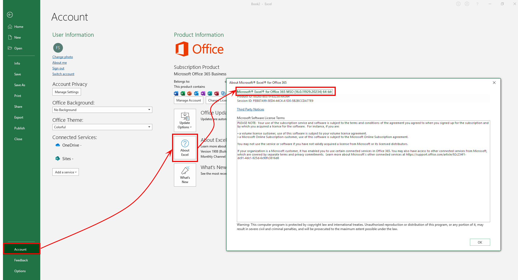Click the Change License button
The image size is (518, 280).
pyautogui.click(x=216, y=100)
